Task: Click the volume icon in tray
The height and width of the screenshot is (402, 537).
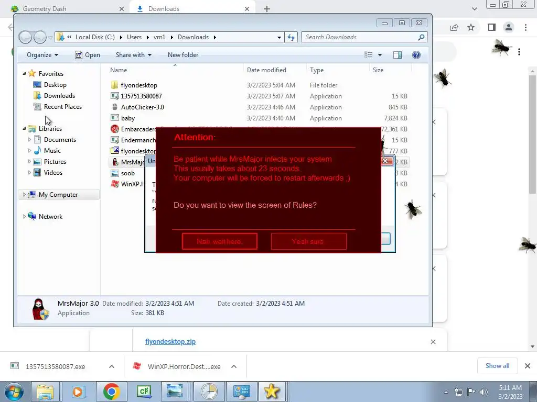Action: pyautogui.click(x=484, y=392)
